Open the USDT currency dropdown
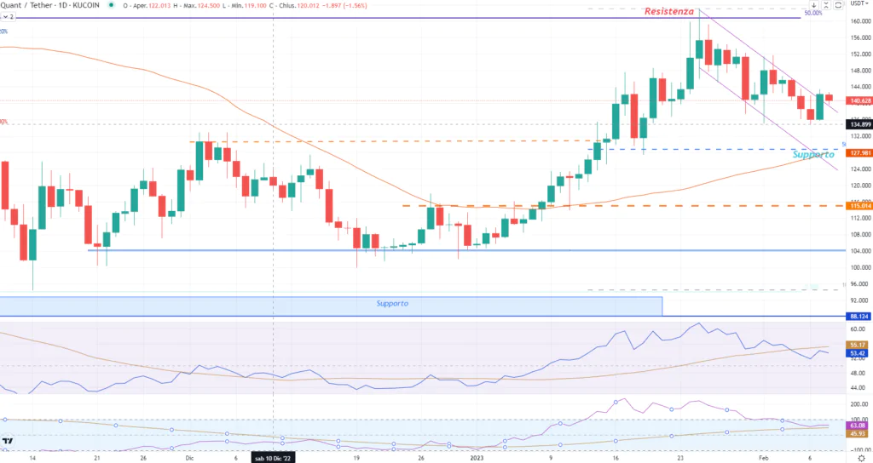 (x=859, y=4)
